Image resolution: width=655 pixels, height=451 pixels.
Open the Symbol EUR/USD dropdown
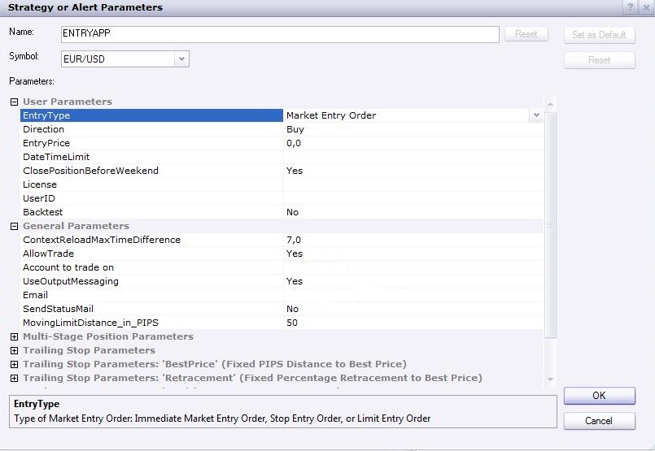tap(181, 59)
